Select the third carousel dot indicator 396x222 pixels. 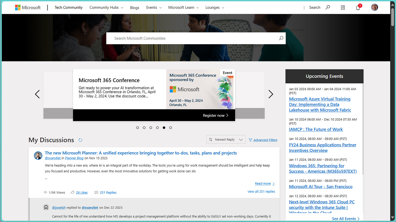(x=151, y=128)
